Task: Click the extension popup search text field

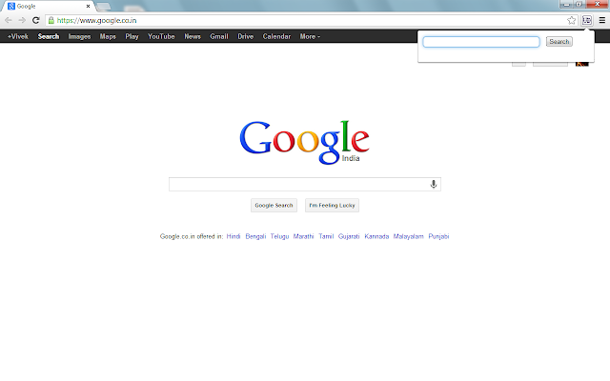Action: point(481,42)
